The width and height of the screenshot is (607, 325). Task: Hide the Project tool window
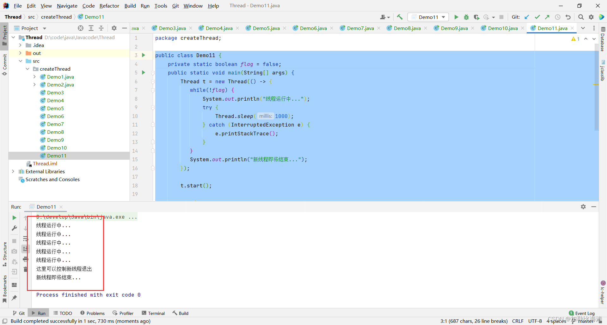pyautogui.click(x=125, y=28)
